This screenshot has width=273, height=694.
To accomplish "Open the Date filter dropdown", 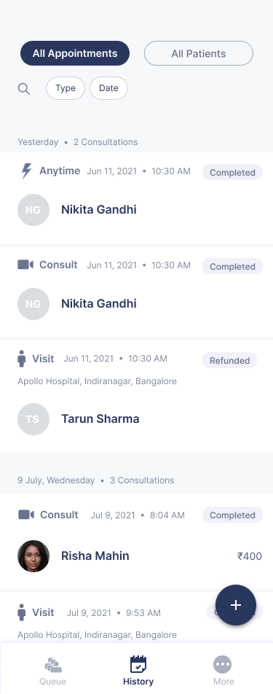I will click(x=108, y=88).
